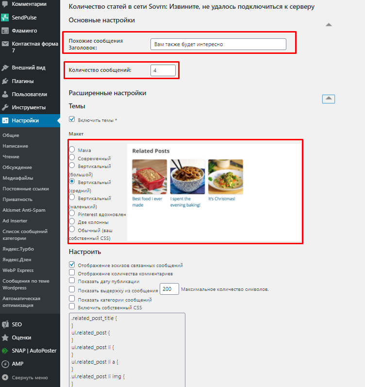Toggle the Включить темы checkbox
365x387 pixels.
pyautogui.click(x=72, y=119)
